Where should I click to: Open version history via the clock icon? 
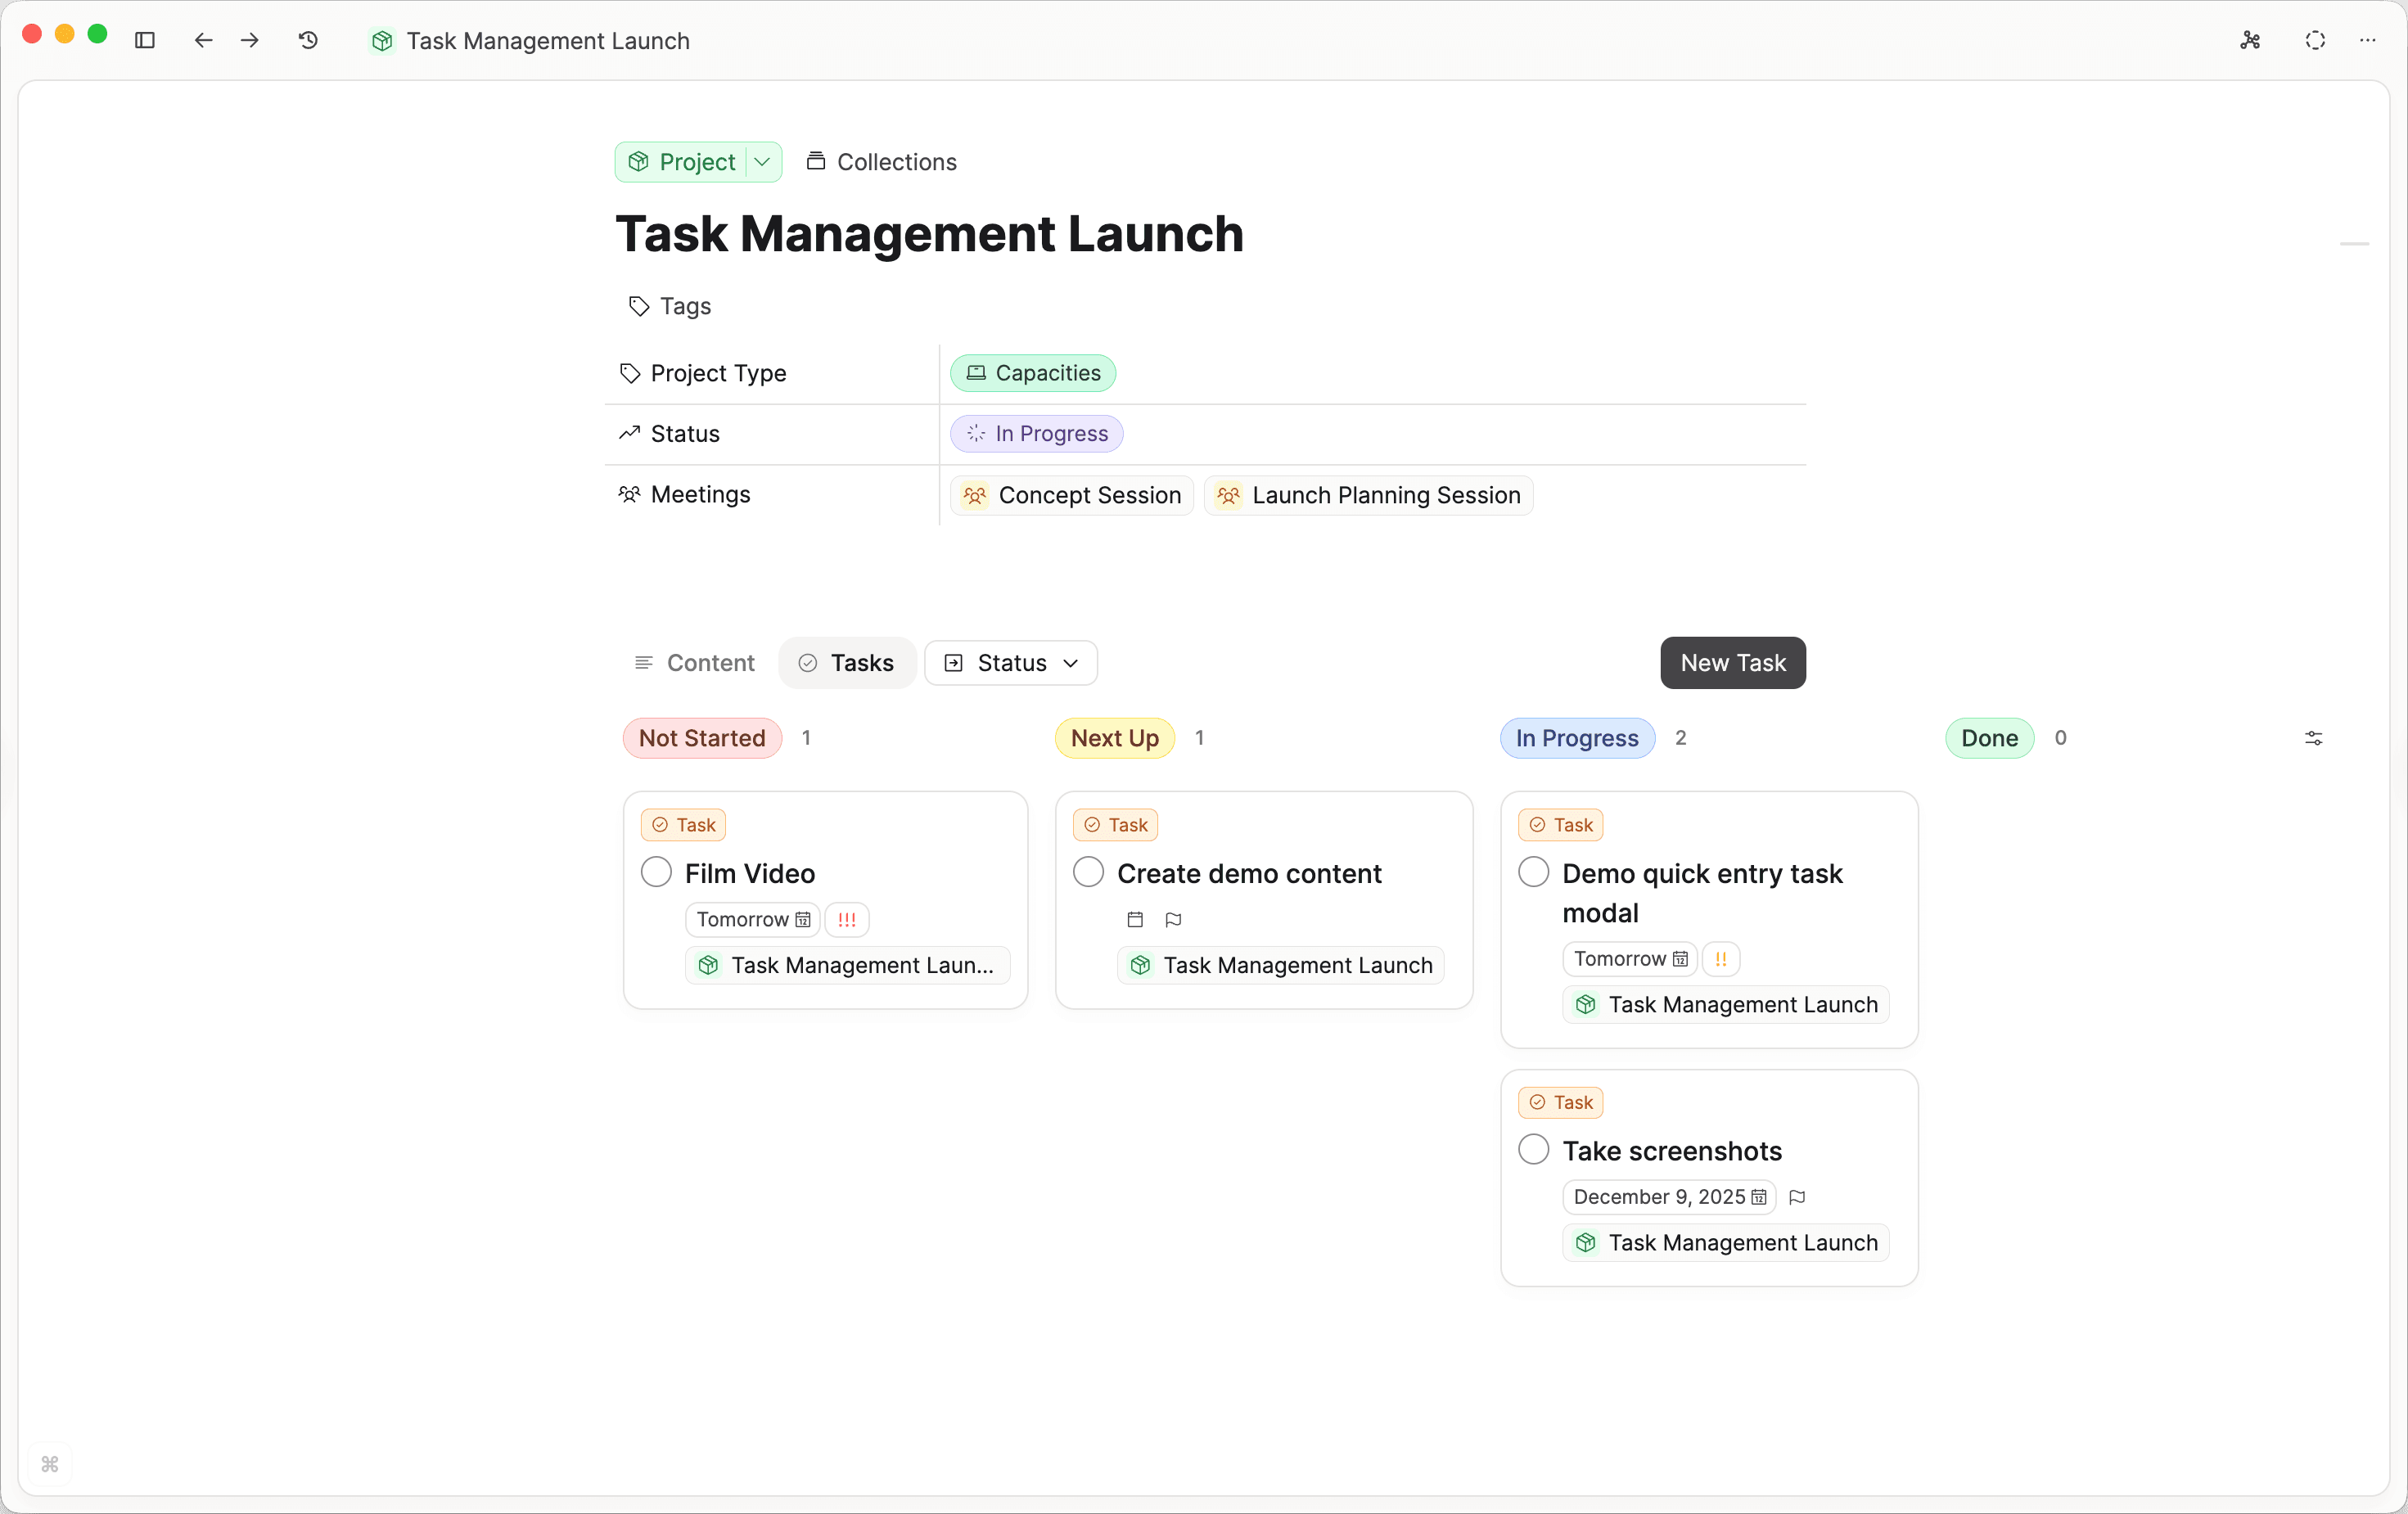tap(308, 41)
